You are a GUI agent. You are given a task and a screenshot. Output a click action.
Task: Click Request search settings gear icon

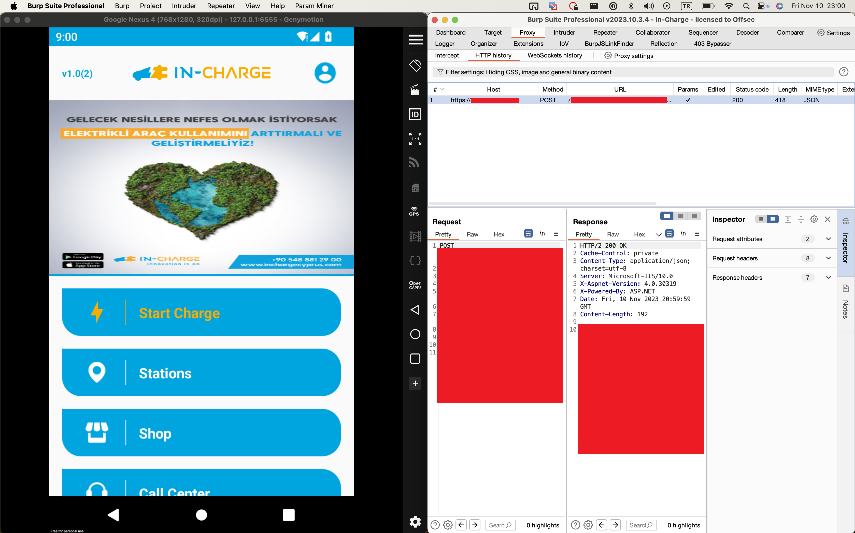coord(448,525)
